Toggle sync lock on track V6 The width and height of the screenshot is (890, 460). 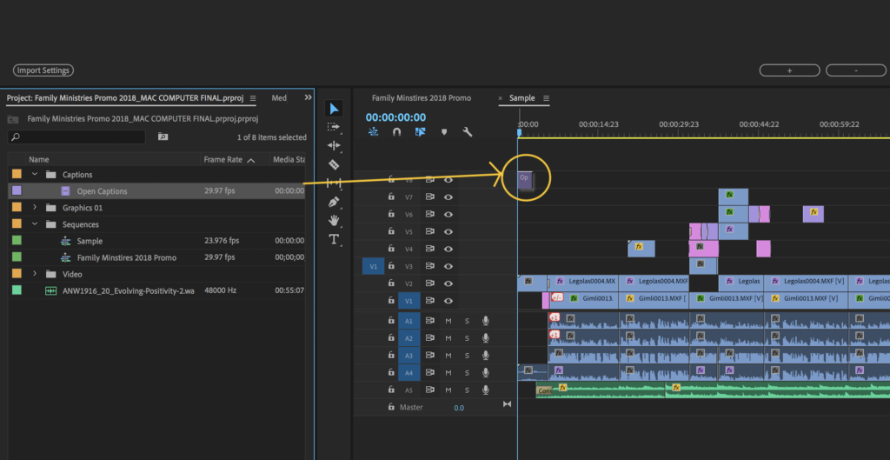click(429, 214)
